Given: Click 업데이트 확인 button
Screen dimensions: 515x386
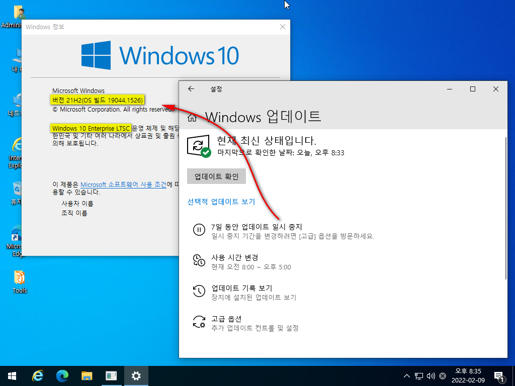Looking at the screenshot, I should click(216, 176).
